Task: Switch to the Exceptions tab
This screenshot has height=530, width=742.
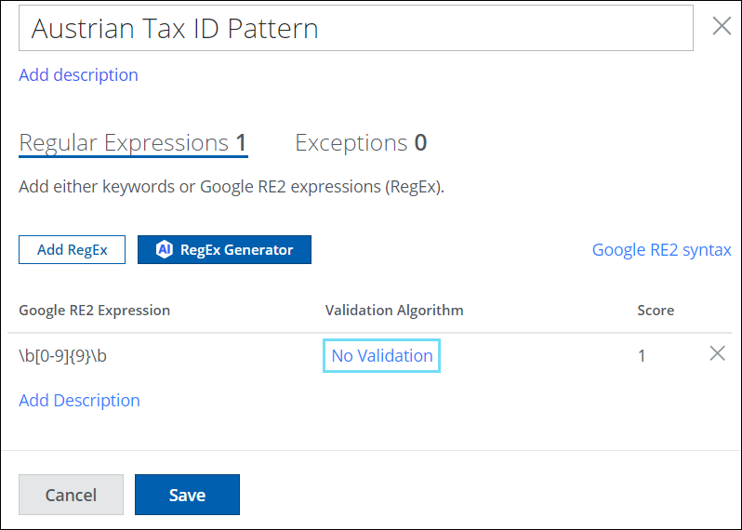Action: point(361,142)
